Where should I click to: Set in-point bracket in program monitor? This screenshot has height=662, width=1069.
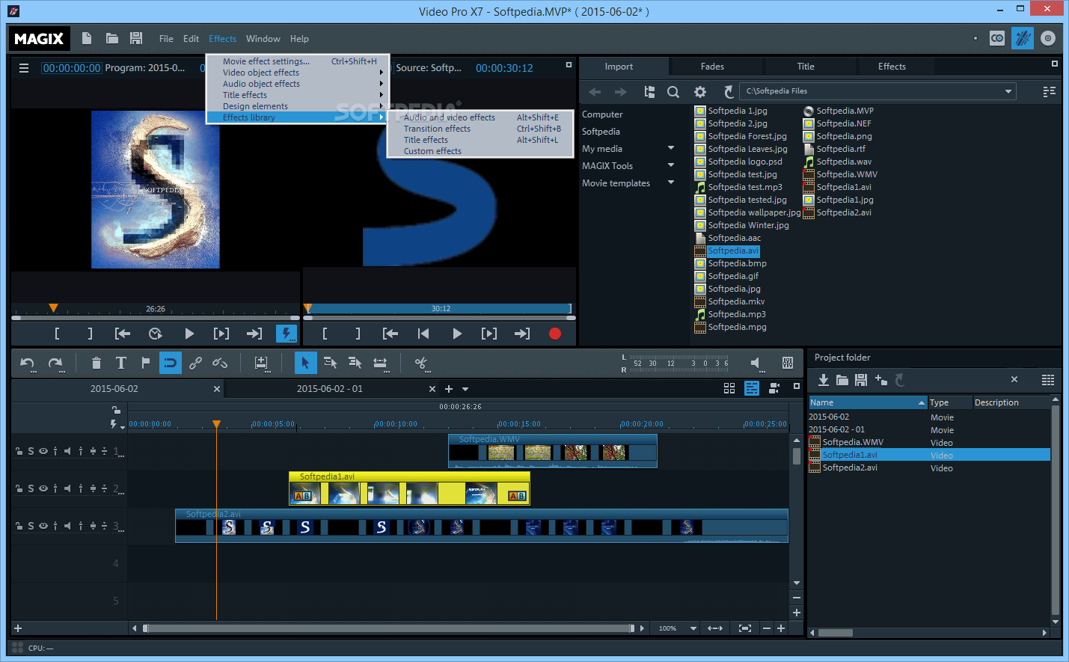coord(57,334)
